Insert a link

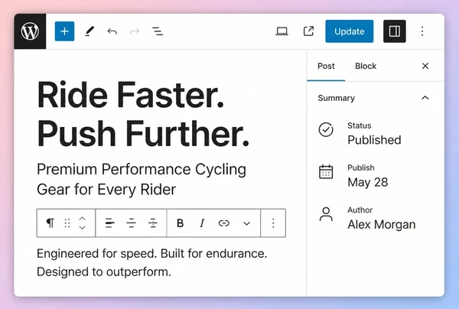[x=223, y=223]
